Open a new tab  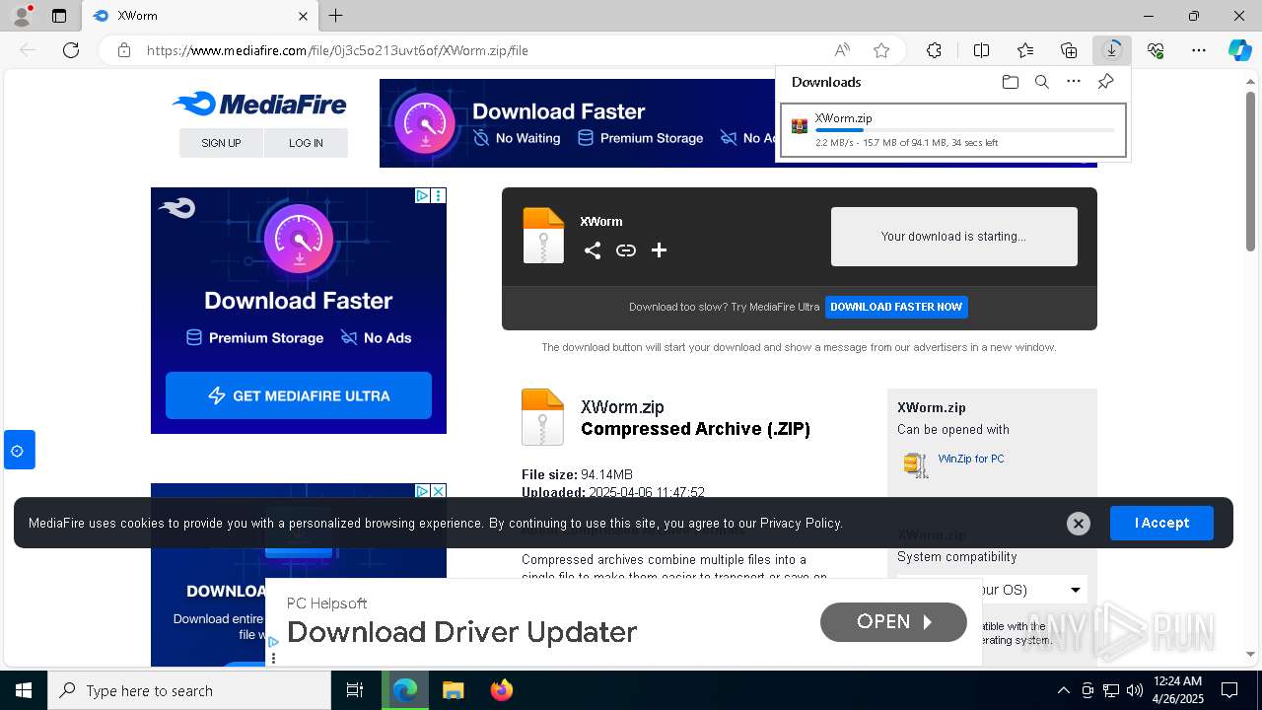[x=336, y=16]
